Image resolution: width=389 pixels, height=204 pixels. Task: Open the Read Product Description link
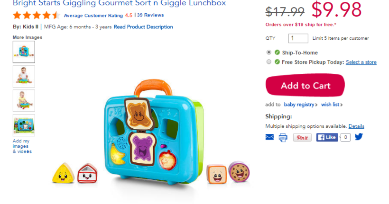tap(143, 27)
